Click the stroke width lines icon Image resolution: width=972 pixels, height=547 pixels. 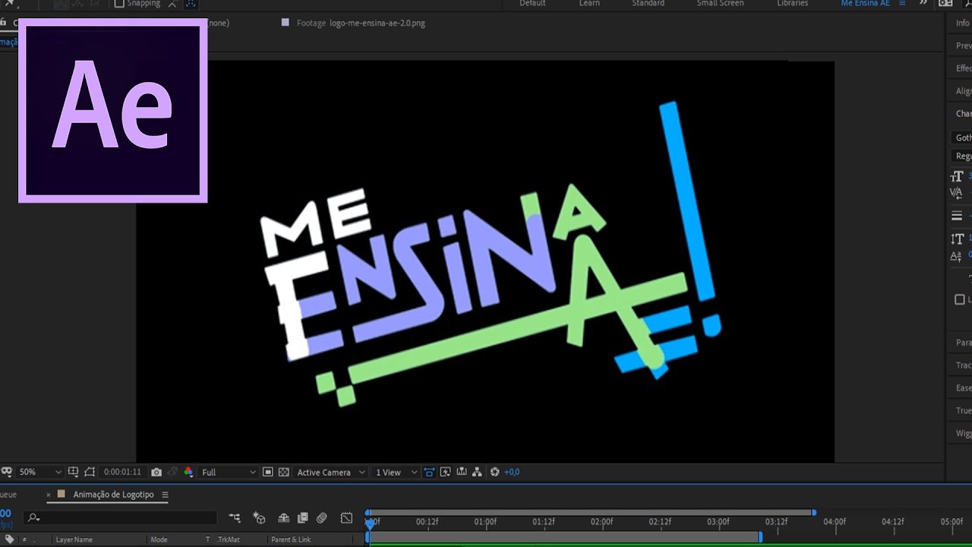click(x=957, y=216)
